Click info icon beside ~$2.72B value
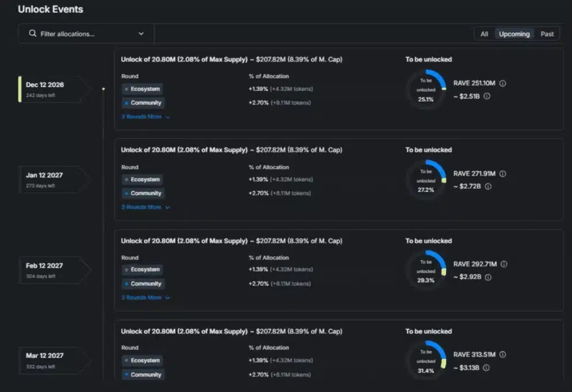 (x=487, y=187)
